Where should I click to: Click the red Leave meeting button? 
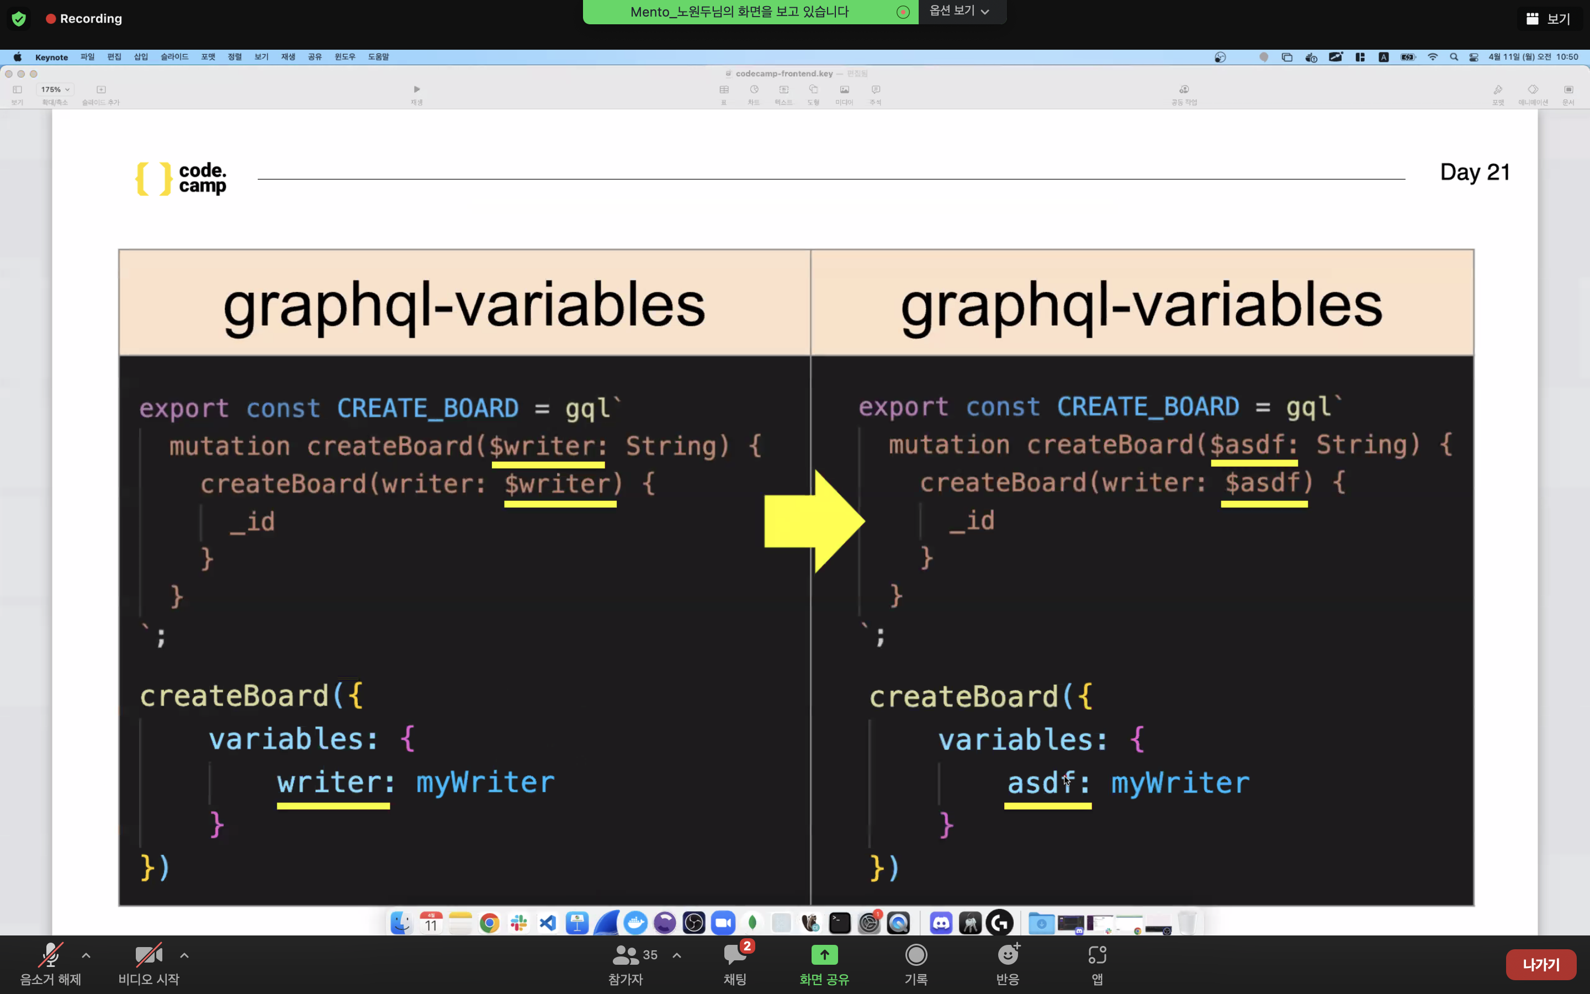point(1540,964)
